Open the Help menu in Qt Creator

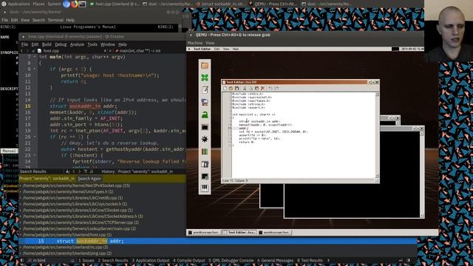pyautogui.click(x=123, y=44)
